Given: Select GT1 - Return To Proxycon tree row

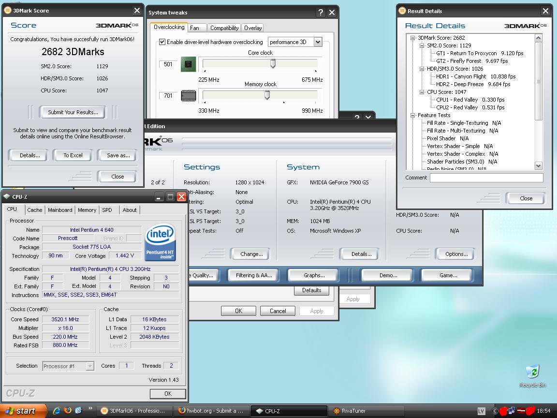Looking at the screenshot, I should point(480,53).
